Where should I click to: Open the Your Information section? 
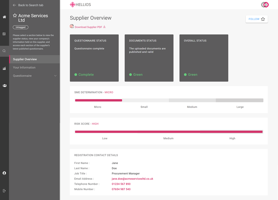[24, 68]
